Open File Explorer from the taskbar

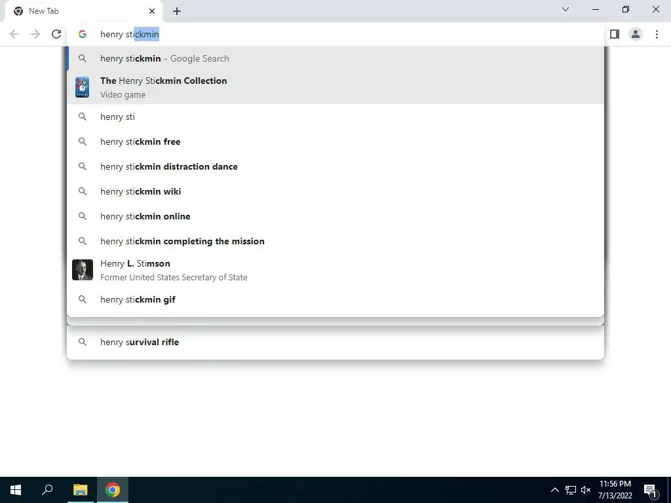tap(80, 490)
